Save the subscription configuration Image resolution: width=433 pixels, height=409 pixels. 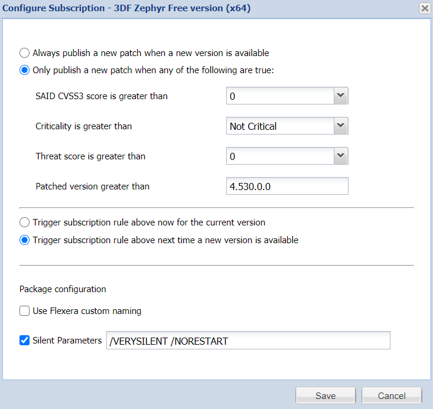(325, 396)
